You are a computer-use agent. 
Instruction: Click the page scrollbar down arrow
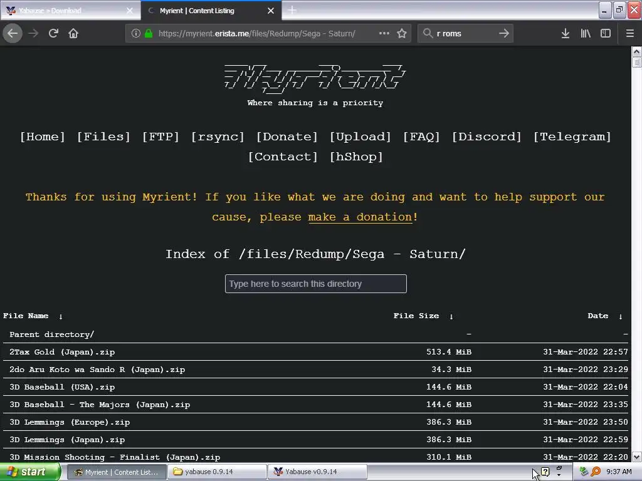pos(636,457)
